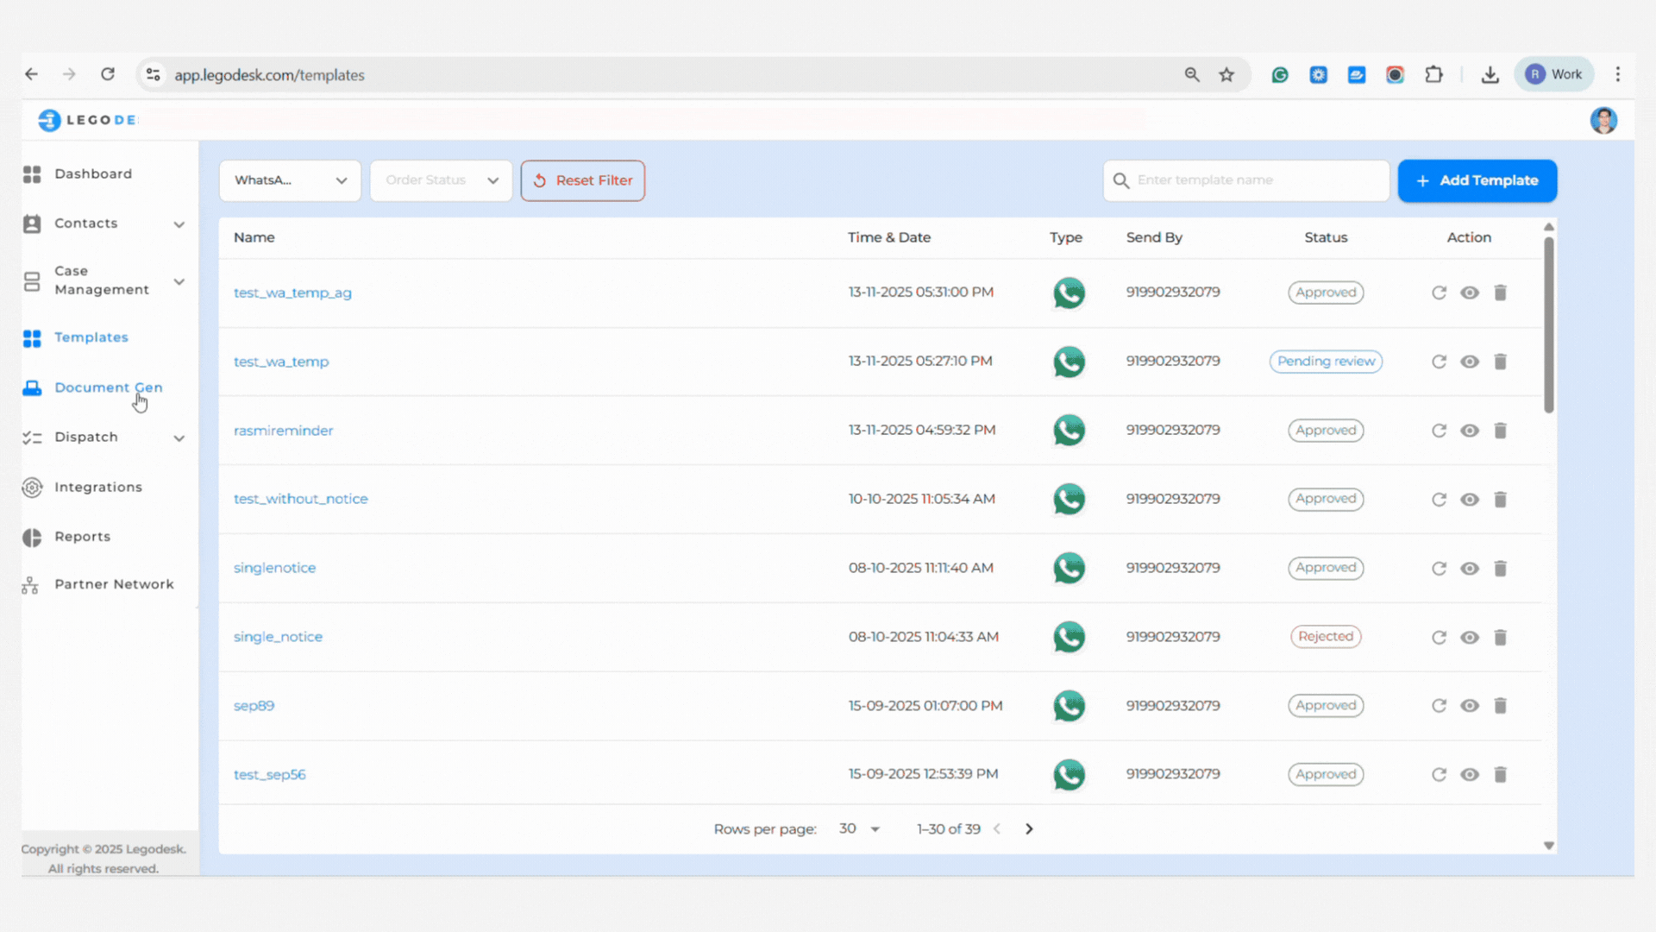
Task: Refresh status of test_without_notice template
Action: (x=1439, y=500)
